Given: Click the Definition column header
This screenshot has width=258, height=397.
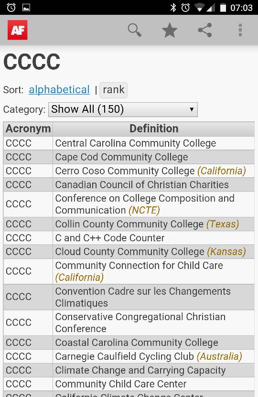Looking at the screenshot, I should pyautogui.click(x=154, y=129).
